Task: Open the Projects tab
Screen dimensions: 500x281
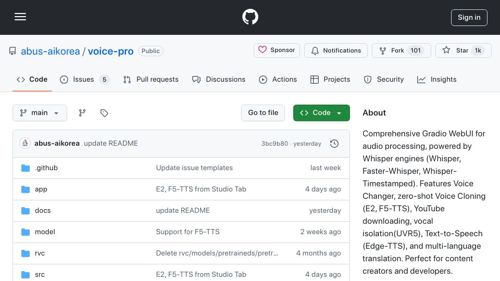Action: tap(330, 79)
